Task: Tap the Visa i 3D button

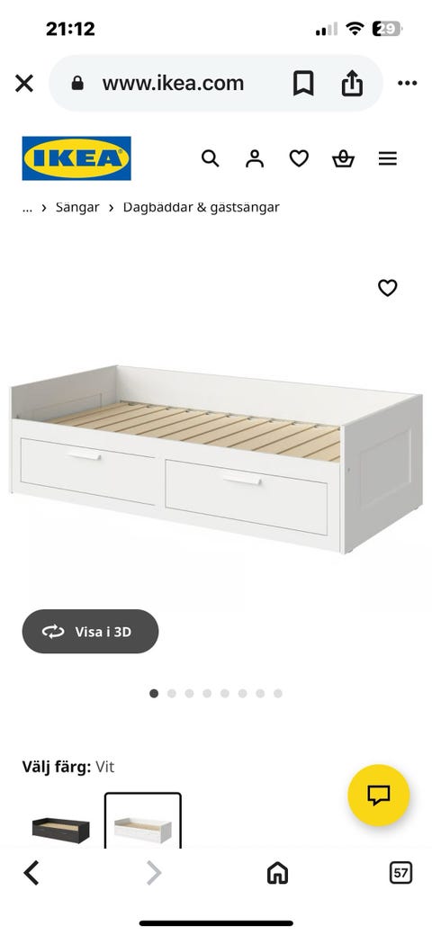Action: [90, 632]
